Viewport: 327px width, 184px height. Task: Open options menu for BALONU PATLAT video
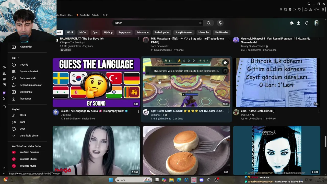pyautogui.click(x=139, y=39)
